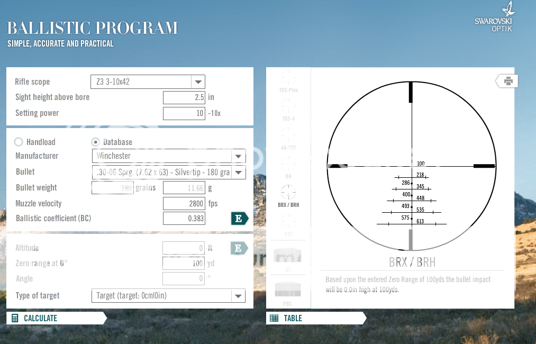Pick the BRT reticle icon
The image size is (536, 344).
(288, 222)
